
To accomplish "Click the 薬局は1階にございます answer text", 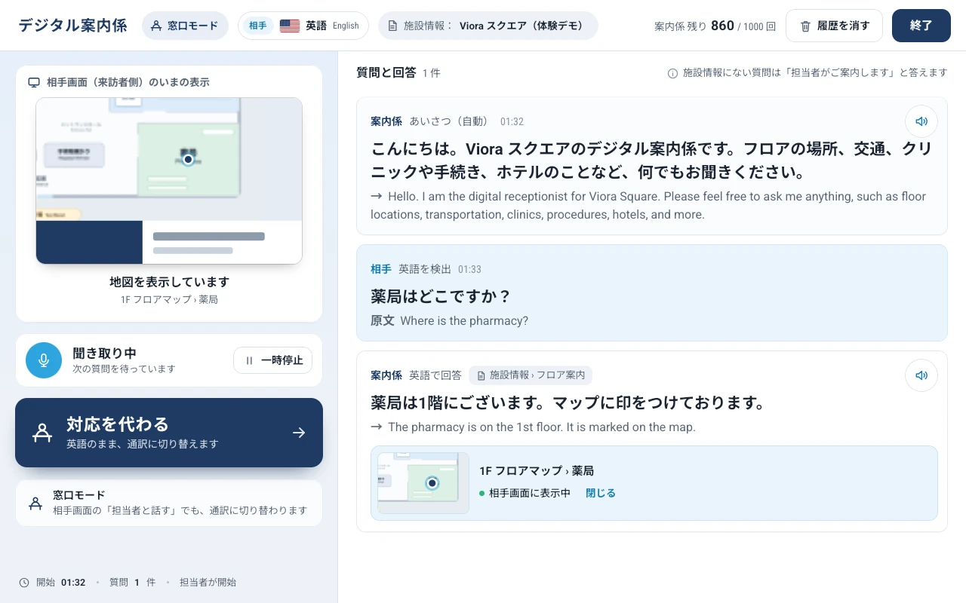I will pos(568,403).
